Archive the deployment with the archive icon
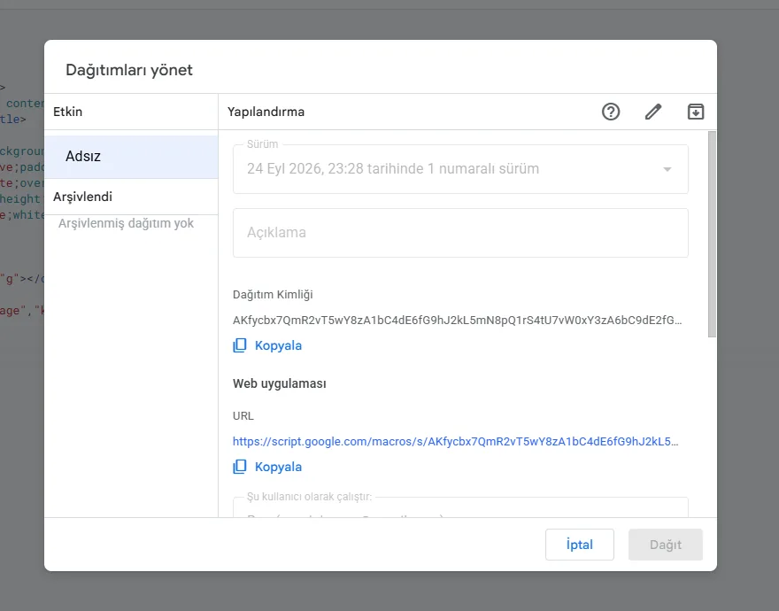The height and width of the screenshot is (611, 779). 696,112
